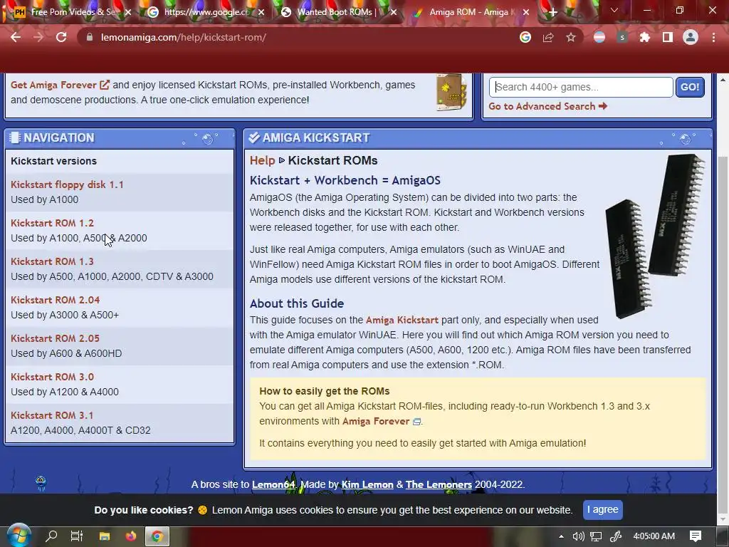Image resolution: width=729 pixels, height=547 pixels.
Task: Click the pen input tray icon
Action: (x=616, y=536)
